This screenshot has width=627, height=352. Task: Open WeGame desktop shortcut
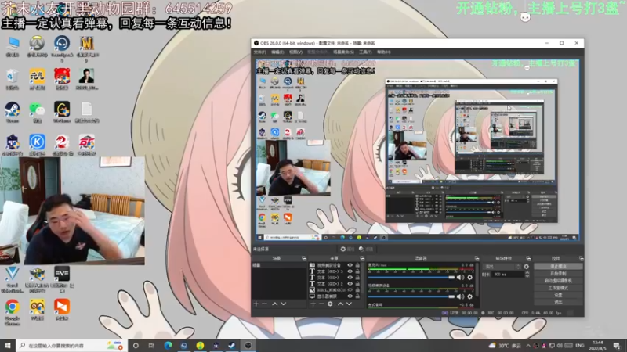pyautogui.click(x=62, y=112)
